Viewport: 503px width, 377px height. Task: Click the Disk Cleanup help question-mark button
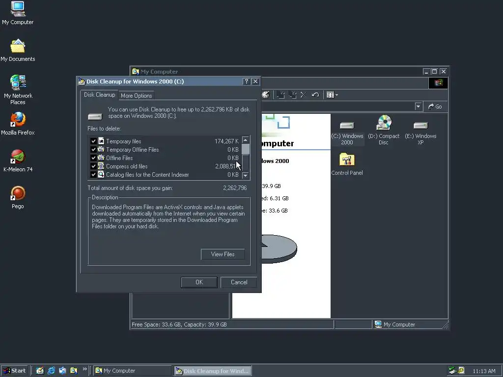coord(247,81)
